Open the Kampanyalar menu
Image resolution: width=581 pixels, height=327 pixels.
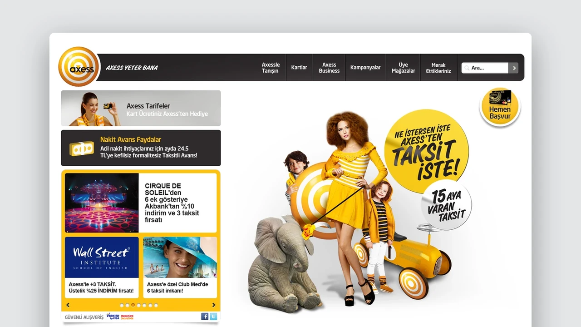[365, 68]
